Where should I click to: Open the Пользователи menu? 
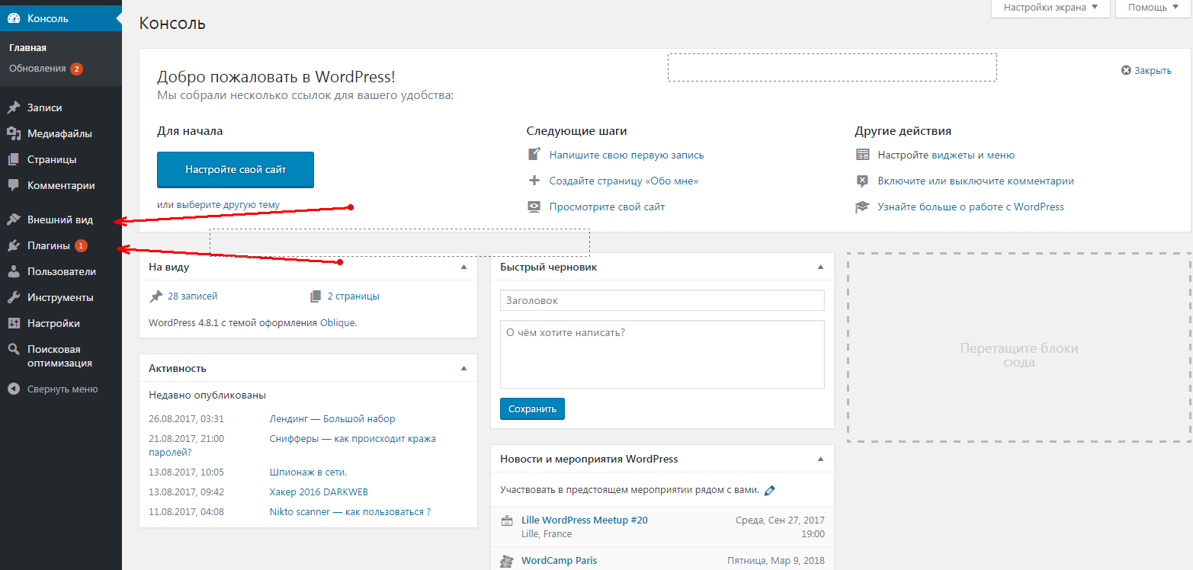61,272
